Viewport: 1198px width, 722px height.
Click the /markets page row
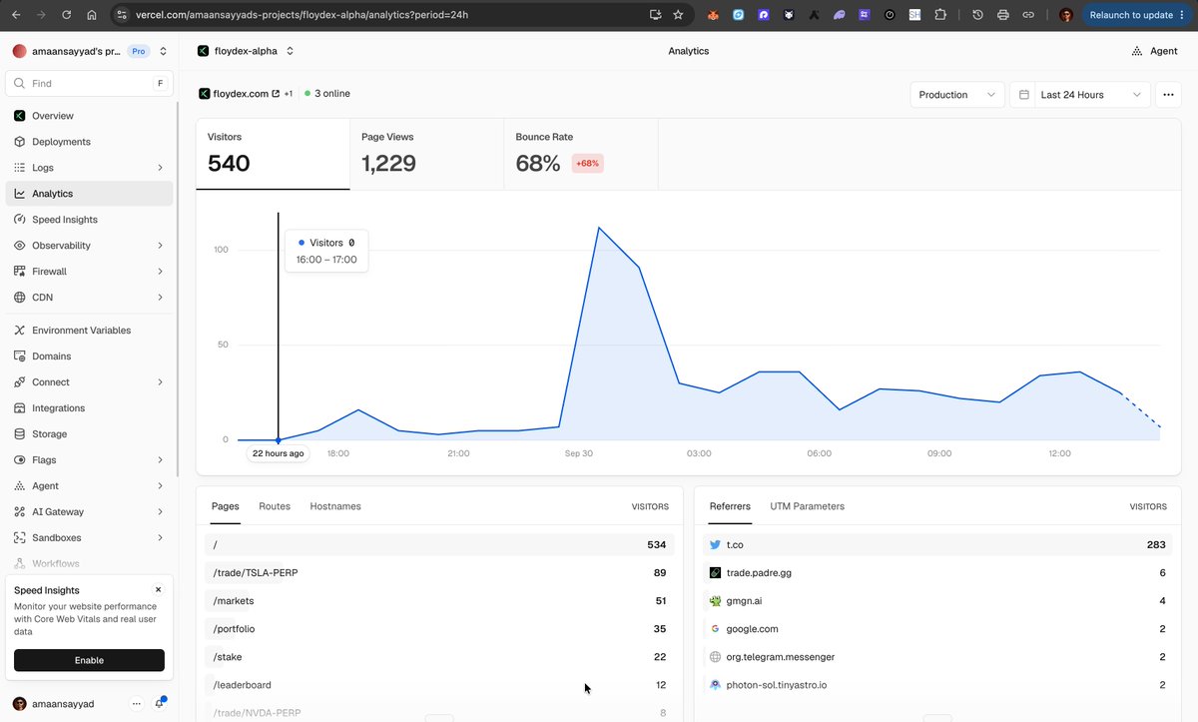(x=439, y=601)
